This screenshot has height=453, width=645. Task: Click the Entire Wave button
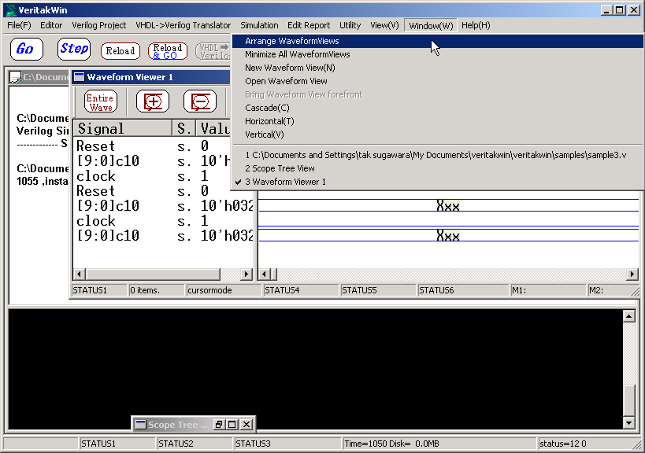click(101, 102)
